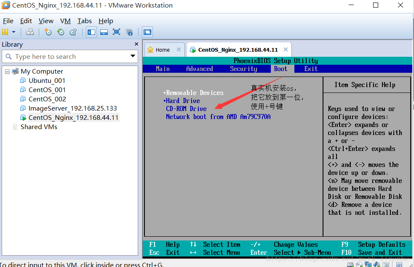This screenshot has height=267, width=414.
Task: Maximize the VMware Workstation window
Action: [376, 5]
